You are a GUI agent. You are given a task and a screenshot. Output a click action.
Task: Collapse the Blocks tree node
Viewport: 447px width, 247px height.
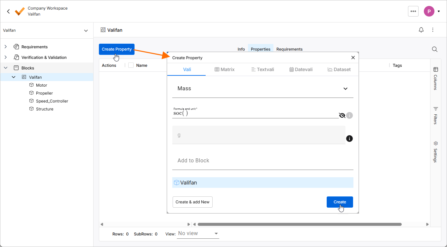coord(6,68)
